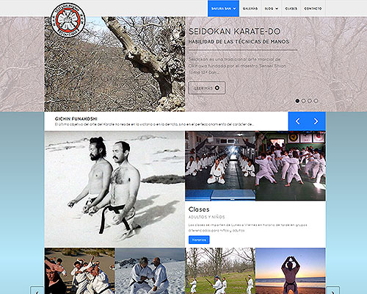Image resolution: width=367 pixels, height=294 pixels.
Task: Expand the Blog menu dropdown arrow
Action: (277, 9)
